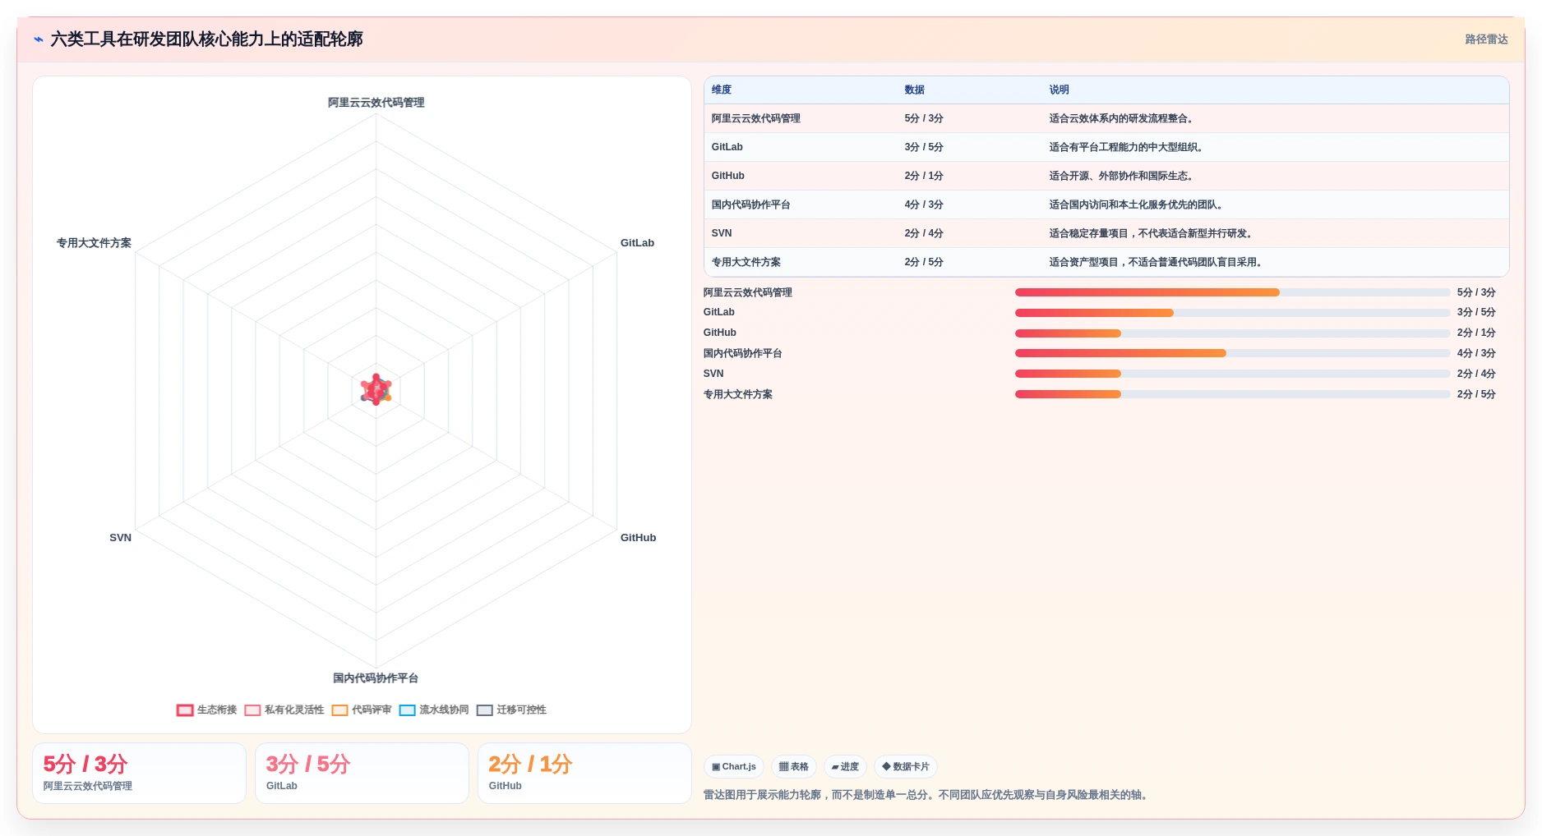Click the radar axis label 阿里云云效代码管理
Image resolution: width=1542 pixels, height=836 pixels.
pyautogui.click(x=376, y=103)
